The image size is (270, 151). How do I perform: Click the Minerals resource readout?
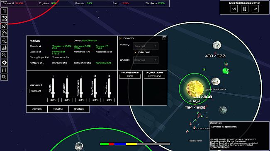[84, 3]
